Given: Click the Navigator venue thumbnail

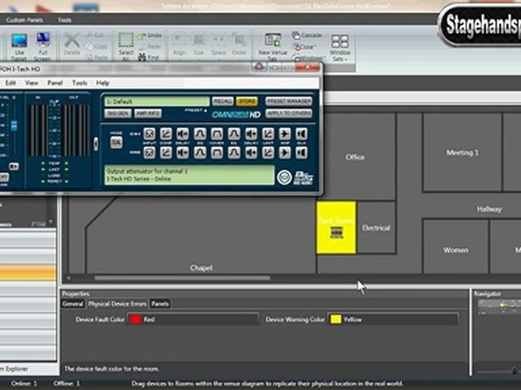Looking at the screenshot, I should click(499, 307).
